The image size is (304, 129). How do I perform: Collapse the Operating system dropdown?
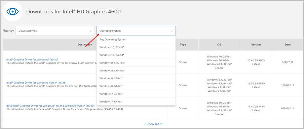click(136, 31)
